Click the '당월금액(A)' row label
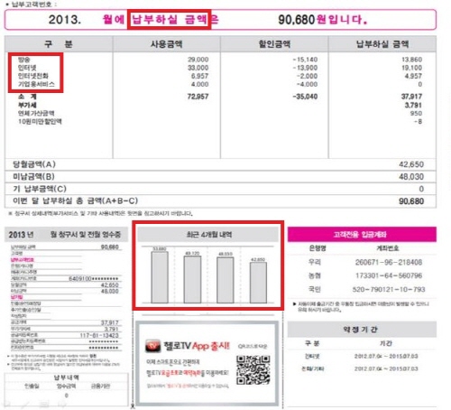 34,164
